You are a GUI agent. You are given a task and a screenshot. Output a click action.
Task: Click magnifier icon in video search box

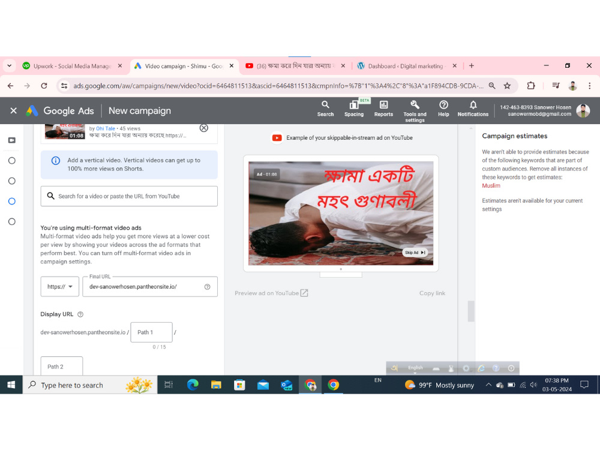50,196
